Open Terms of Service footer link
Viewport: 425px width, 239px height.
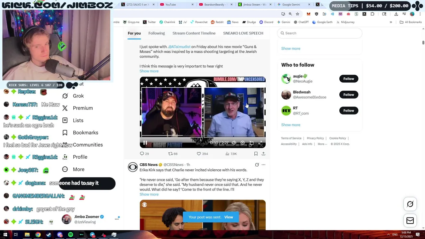[x=291, y=138]
